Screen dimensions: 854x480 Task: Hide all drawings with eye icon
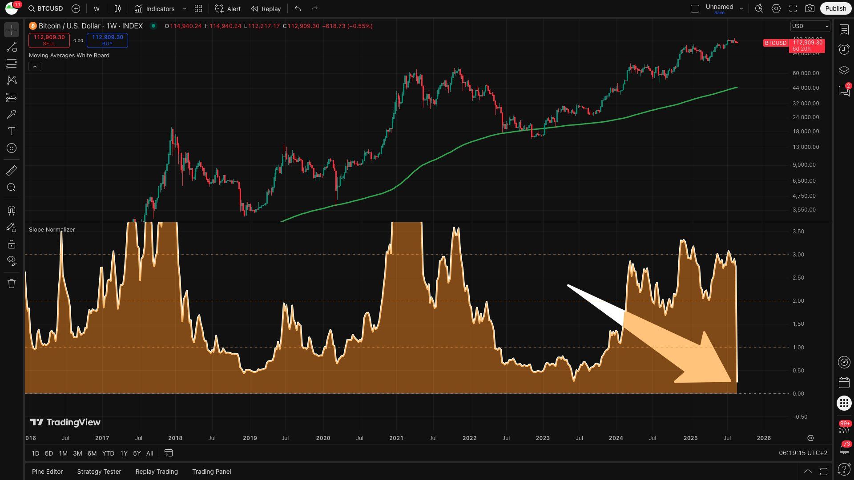click(x=12, y=260)
